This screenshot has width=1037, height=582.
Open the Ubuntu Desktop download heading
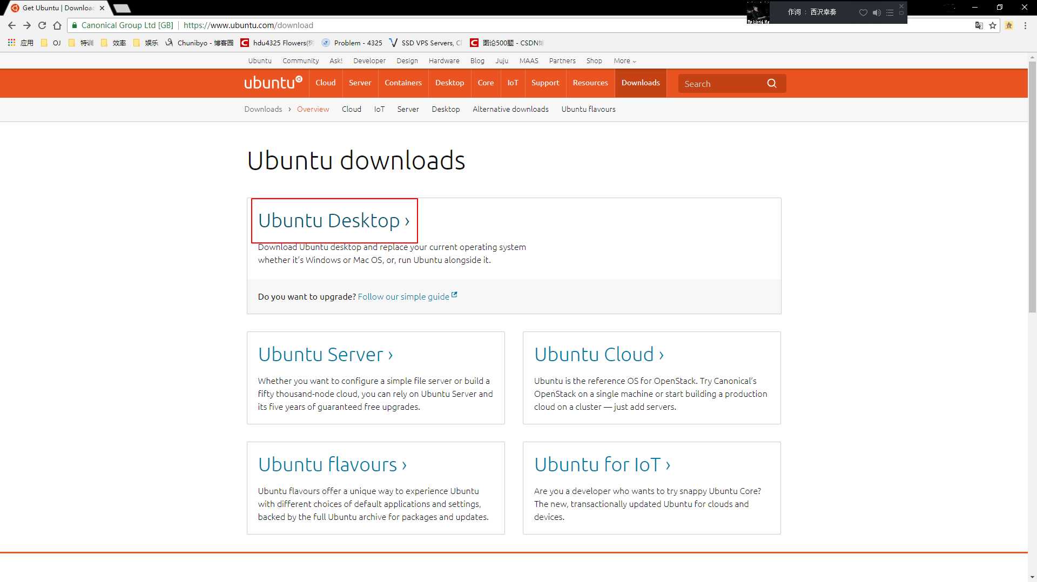pyautogui.click(x=334, y=220)
